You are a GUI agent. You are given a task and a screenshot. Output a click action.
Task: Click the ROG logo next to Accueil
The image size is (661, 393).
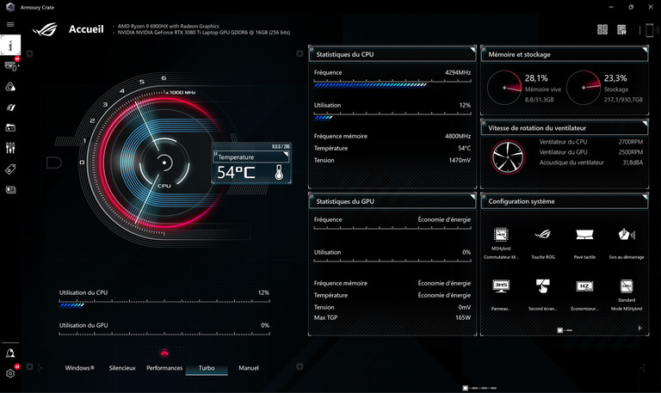point(45,29)
